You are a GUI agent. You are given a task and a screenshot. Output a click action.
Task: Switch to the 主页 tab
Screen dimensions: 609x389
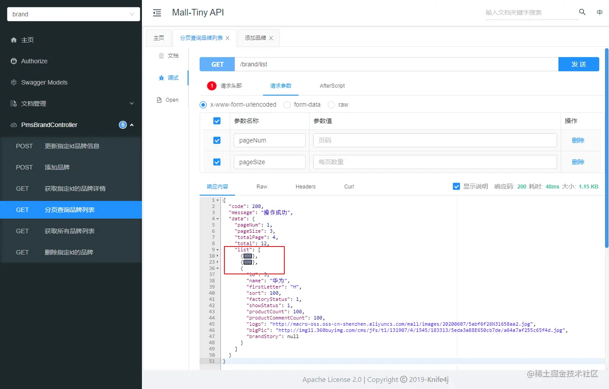159,38
